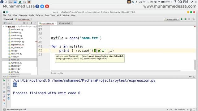Click the collapse all icon in Project panel
198x111 pixels.
[27, 23]
